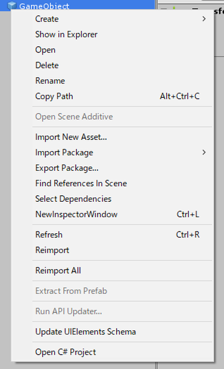Click Select Dependencies
The height and width of the screenshot is (369, 224).
pyautogui.click(x=122, y=199)
